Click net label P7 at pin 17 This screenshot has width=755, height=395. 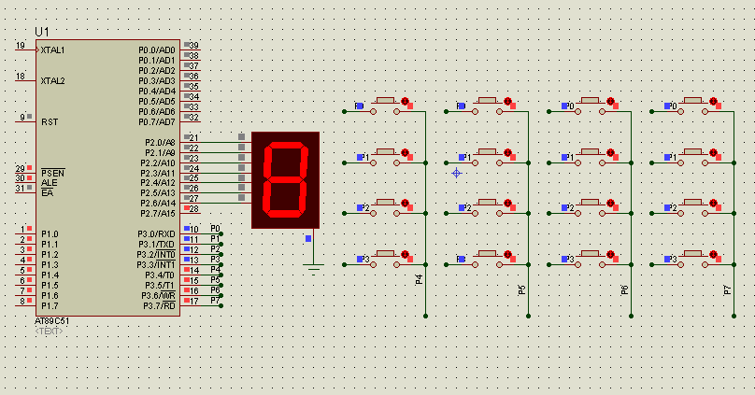(215, 301)
